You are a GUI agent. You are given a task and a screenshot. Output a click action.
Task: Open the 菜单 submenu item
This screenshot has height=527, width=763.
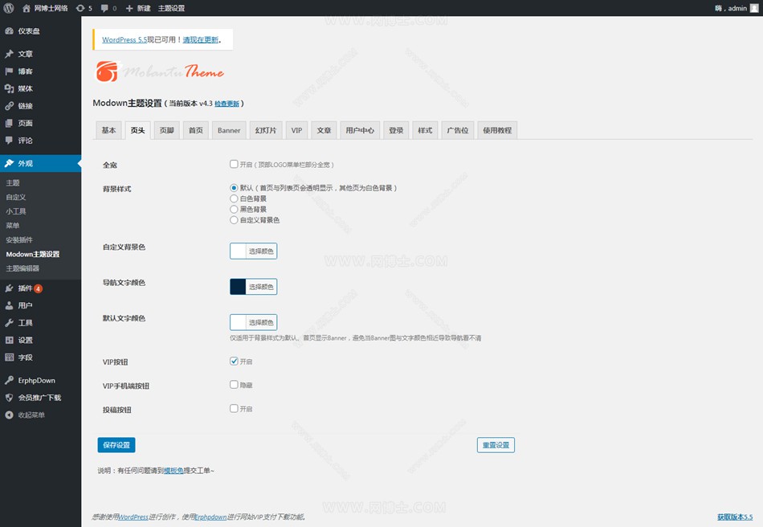click(13, 225)
